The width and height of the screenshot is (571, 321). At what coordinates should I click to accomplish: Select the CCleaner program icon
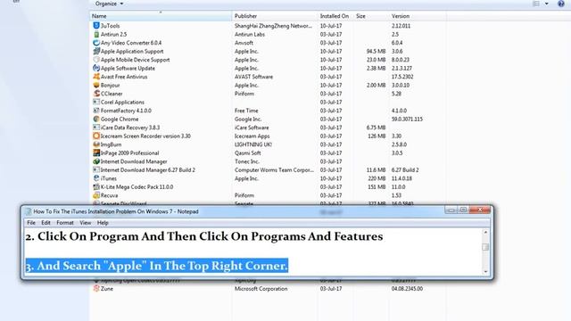(x=96, y=94)
